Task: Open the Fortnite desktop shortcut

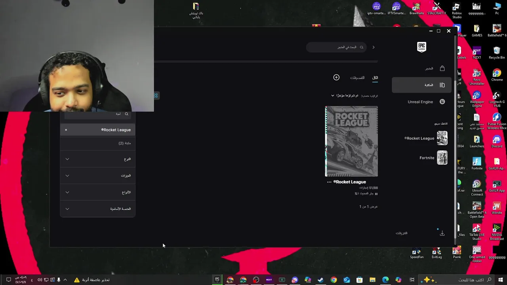Action: pyautogui.click(x=477, y=164)
